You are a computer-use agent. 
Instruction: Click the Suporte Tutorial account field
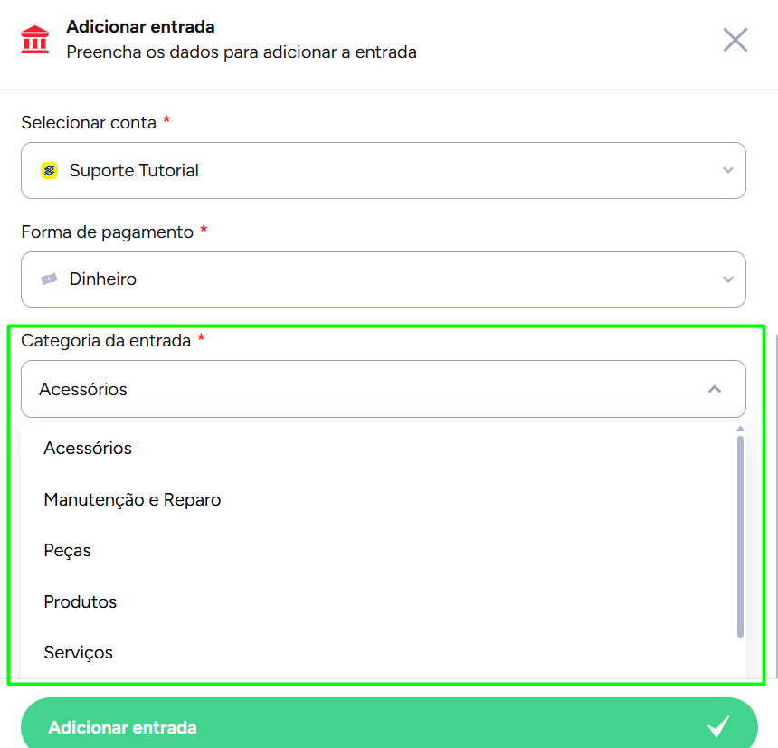383,170
